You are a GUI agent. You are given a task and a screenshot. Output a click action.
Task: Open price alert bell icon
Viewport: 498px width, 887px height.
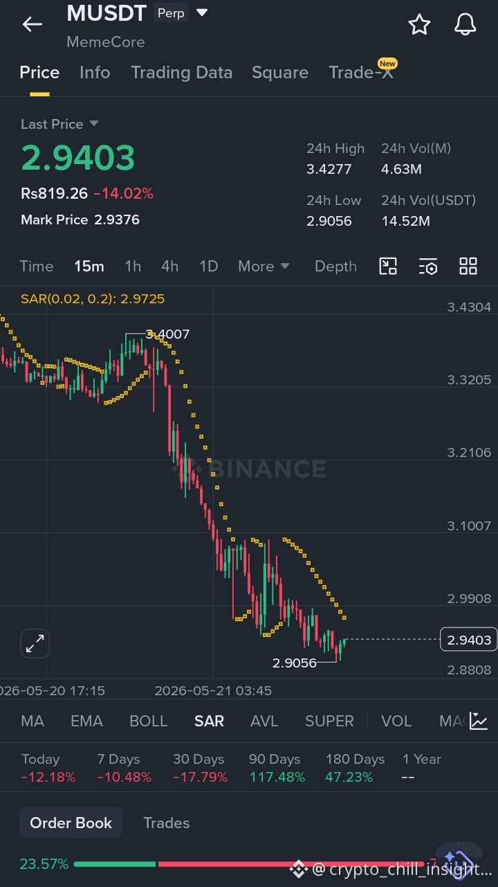[x=465, y=25]
